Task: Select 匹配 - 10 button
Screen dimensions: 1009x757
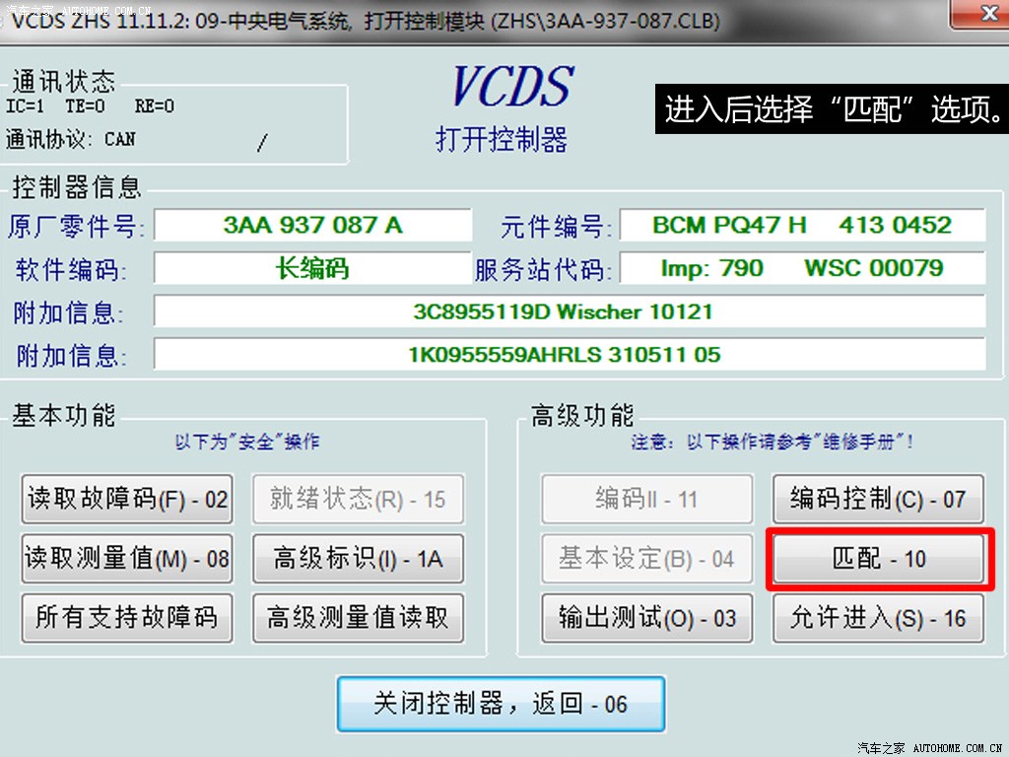Action: click(x=878, y=558)
